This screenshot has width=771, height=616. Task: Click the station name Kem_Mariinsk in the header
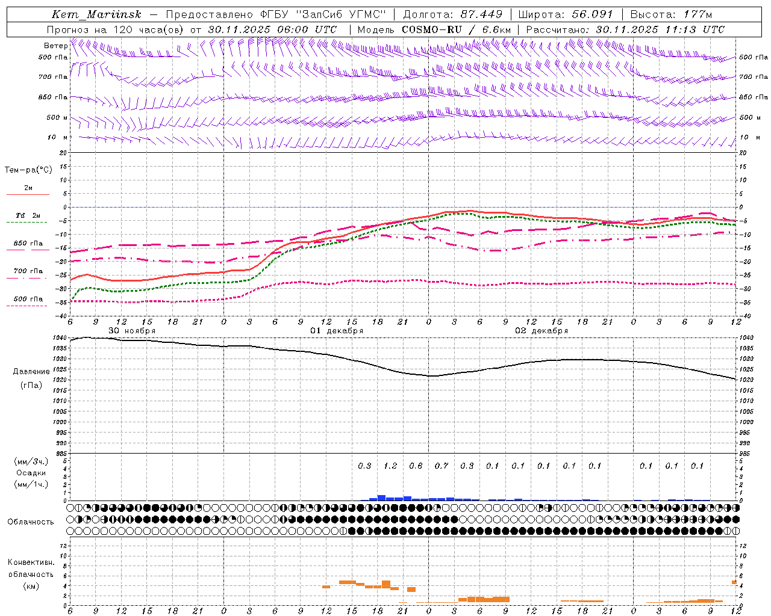[96, 14]
